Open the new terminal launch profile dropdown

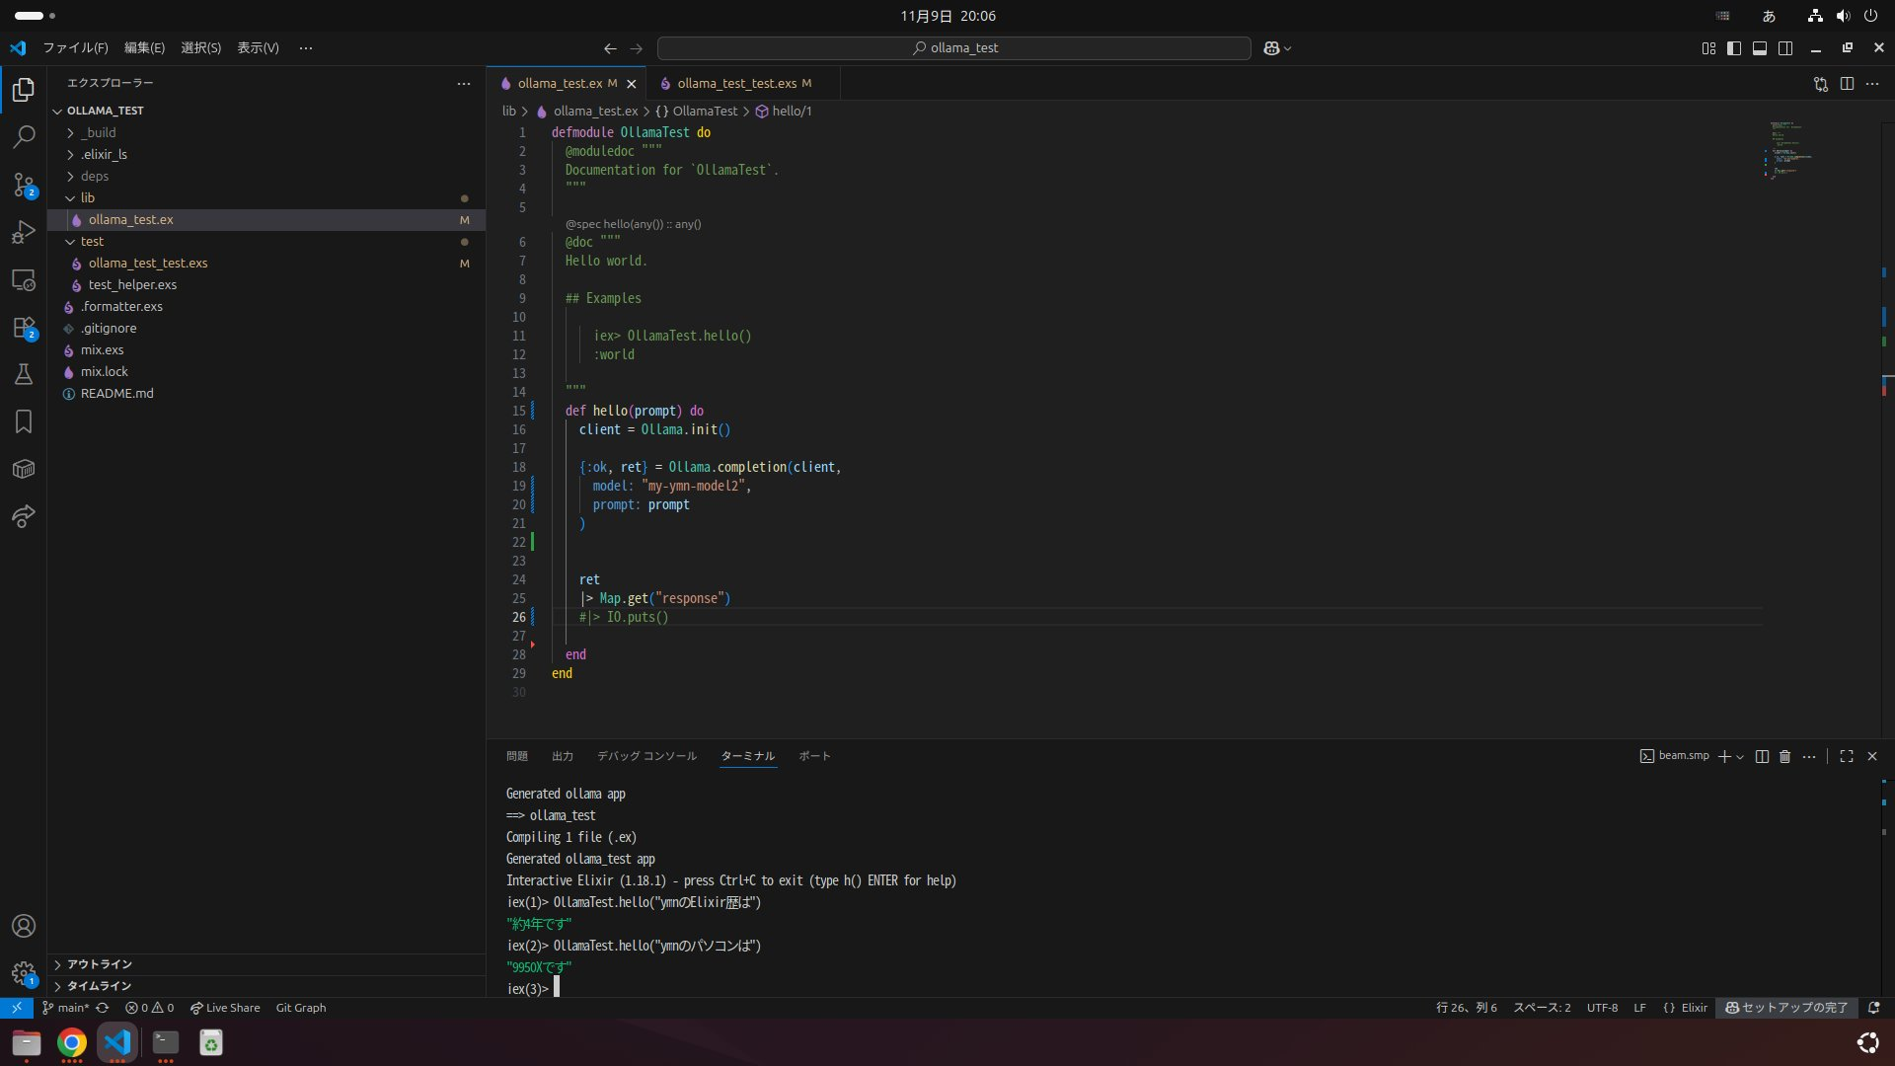(1740, 757)
